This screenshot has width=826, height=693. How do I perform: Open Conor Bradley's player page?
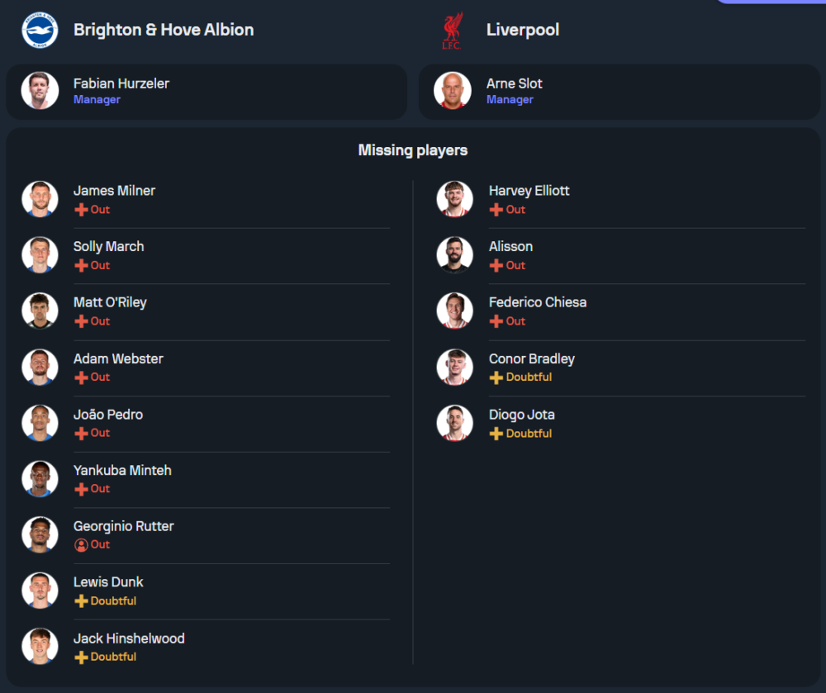(531, 358)
